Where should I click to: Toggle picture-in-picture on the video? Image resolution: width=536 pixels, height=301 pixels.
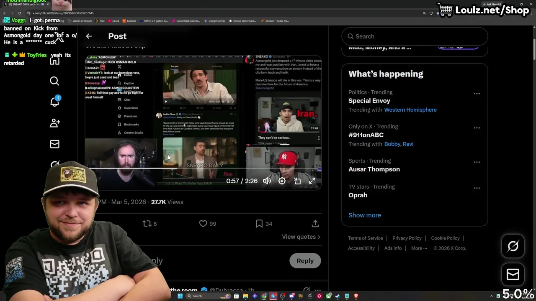pos(297,181)
